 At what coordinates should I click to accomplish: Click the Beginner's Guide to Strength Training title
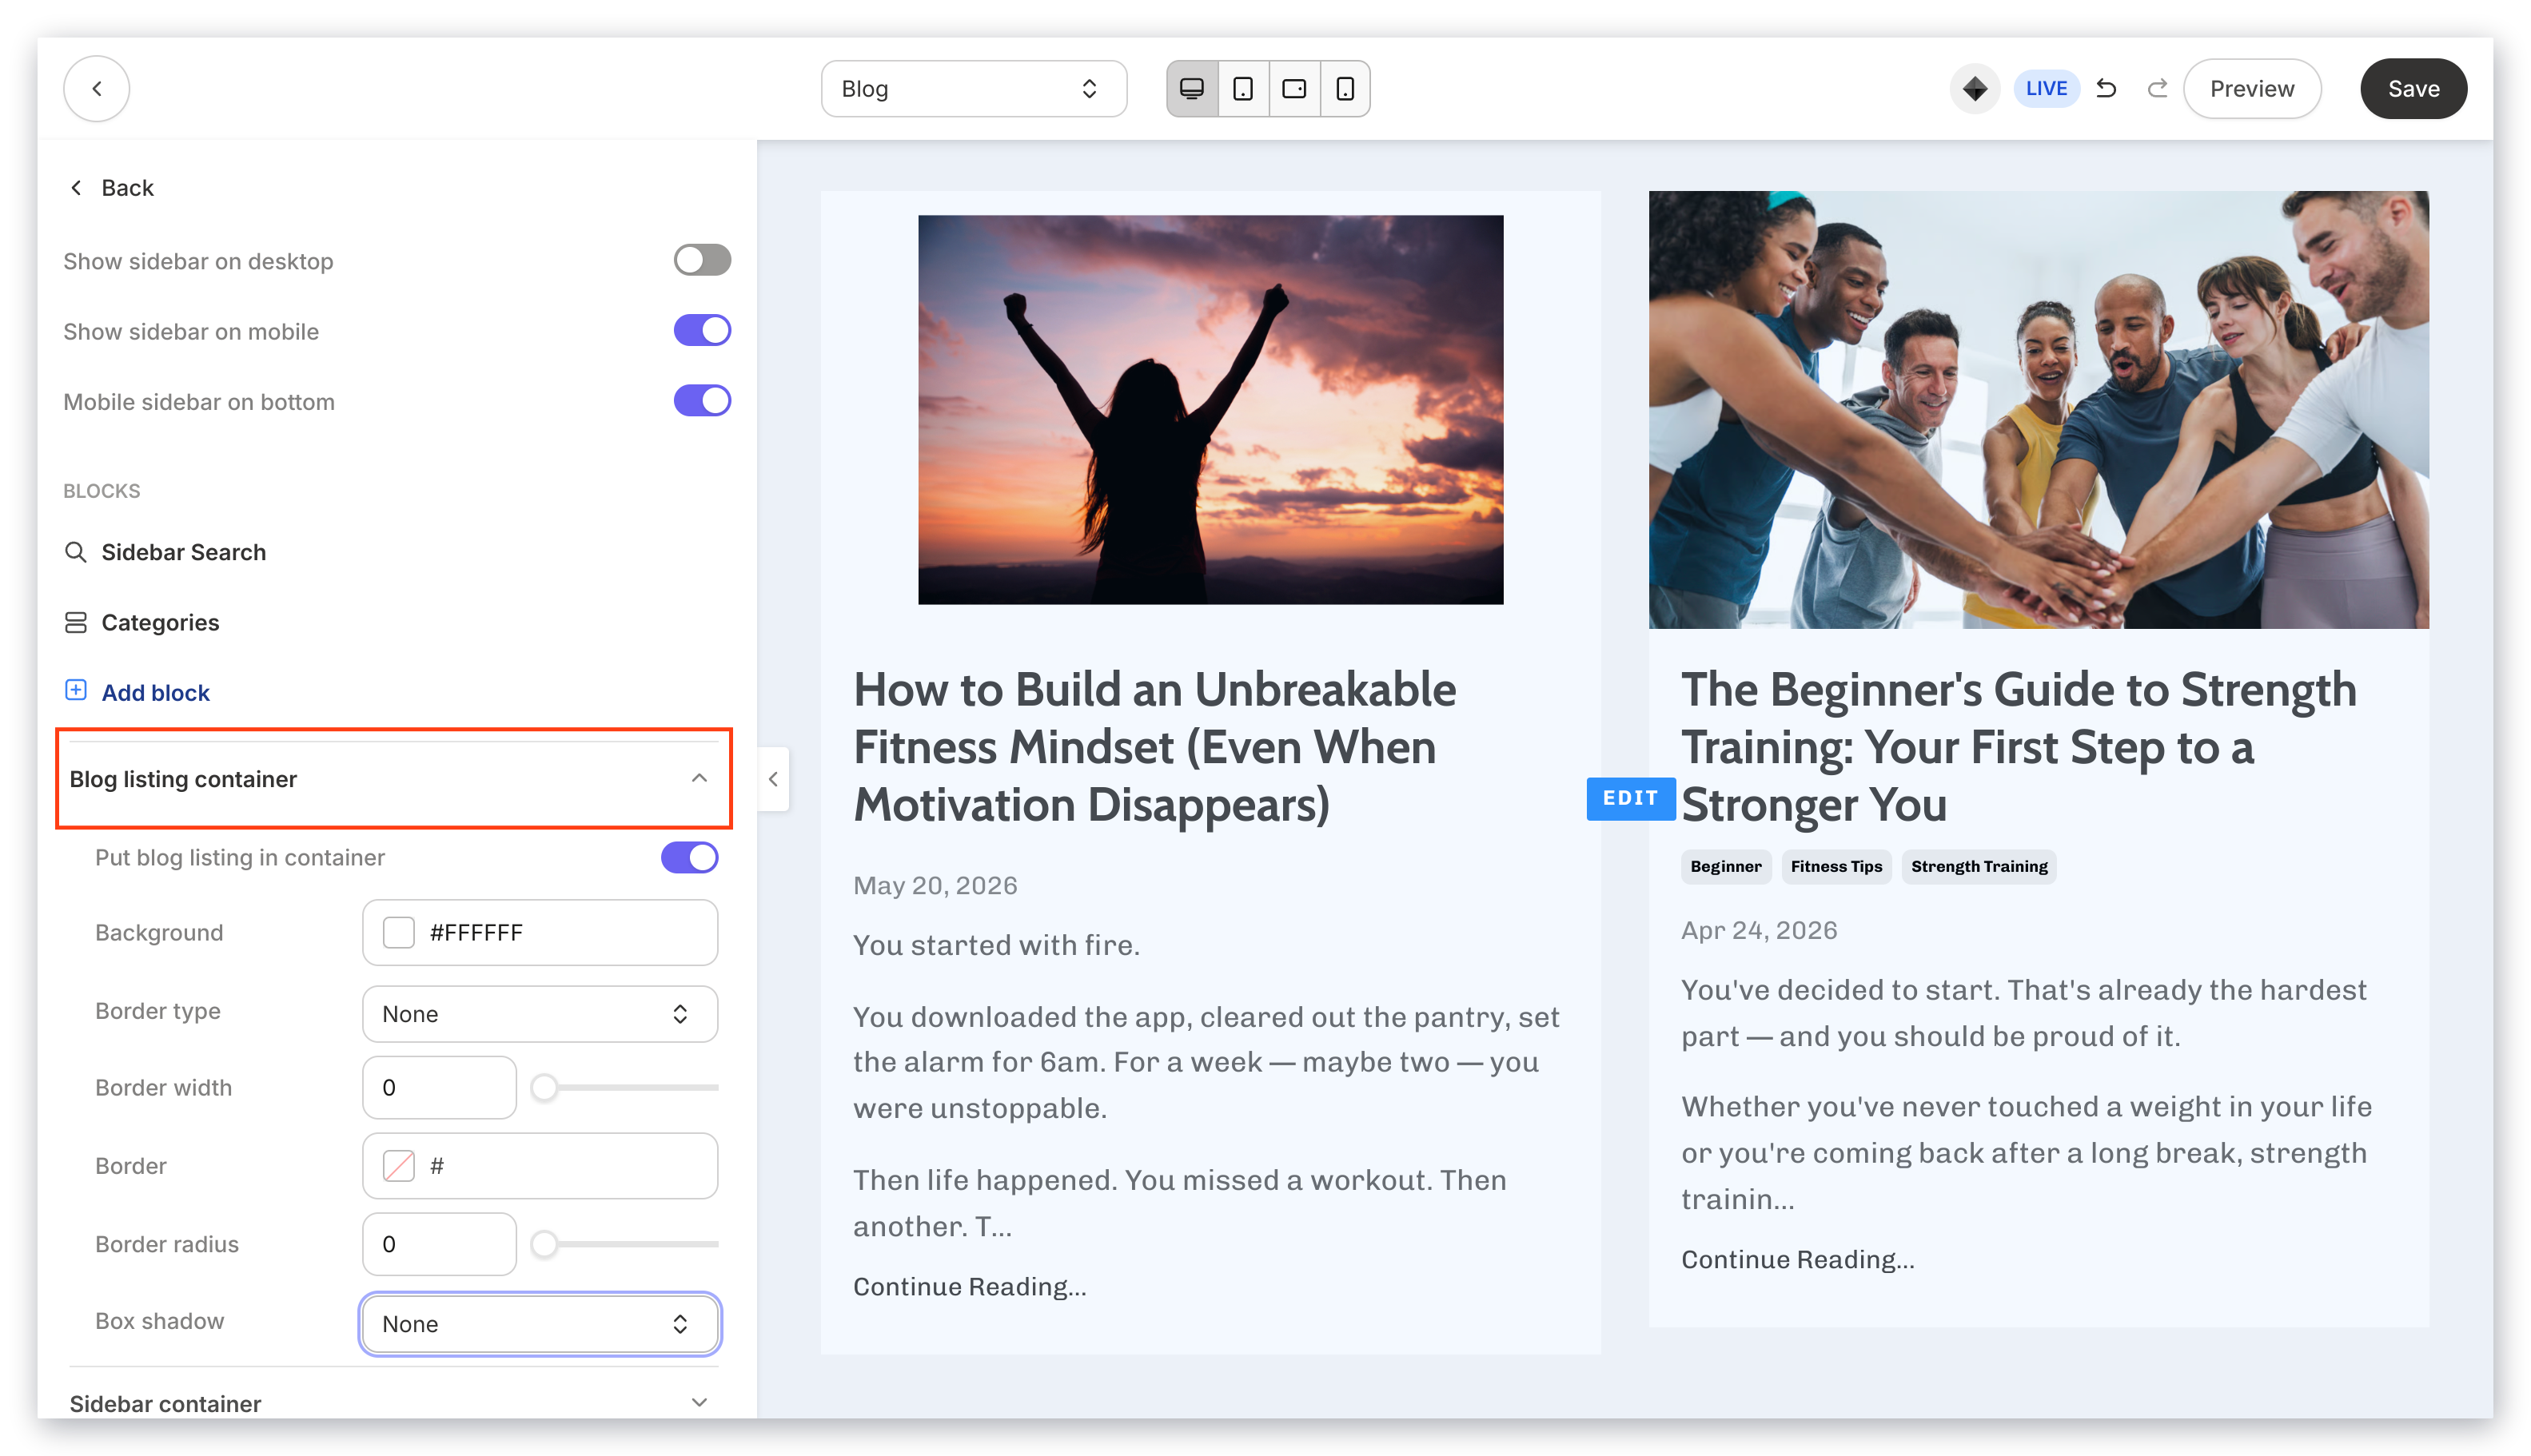click(2018, 746)
